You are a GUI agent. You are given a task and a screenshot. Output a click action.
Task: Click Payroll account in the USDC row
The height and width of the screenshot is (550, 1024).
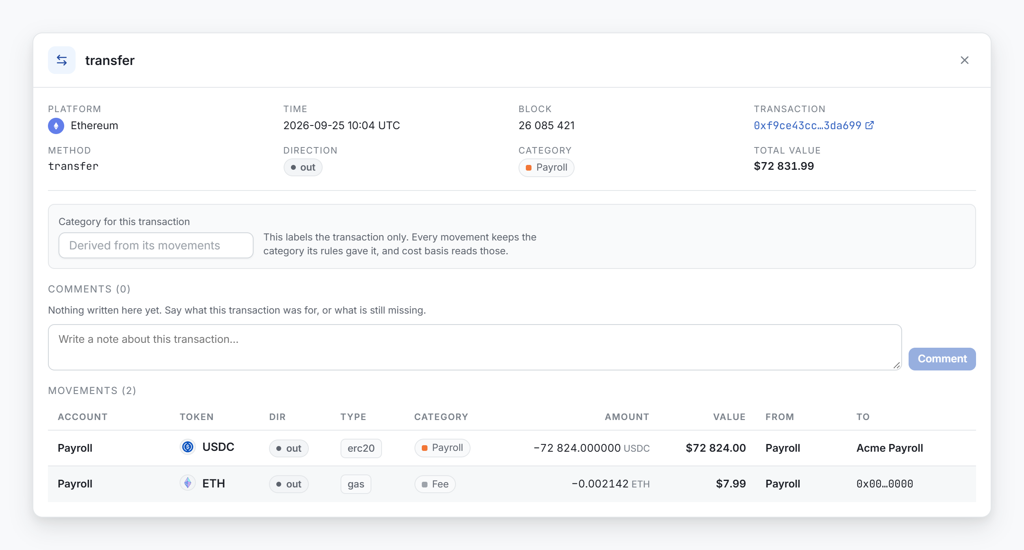75,448
